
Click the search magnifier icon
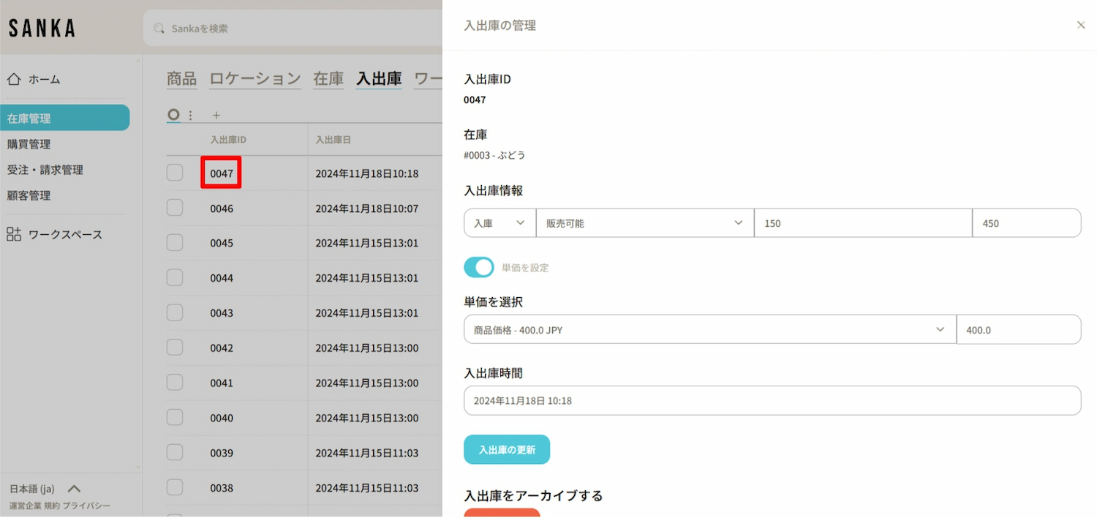tap(159, 29)
